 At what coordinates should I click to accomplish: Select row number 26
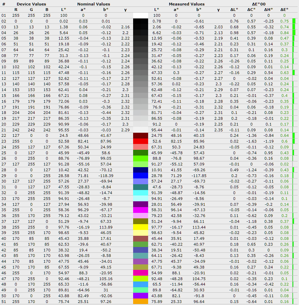pyautogui.click(x=4, y=158)
